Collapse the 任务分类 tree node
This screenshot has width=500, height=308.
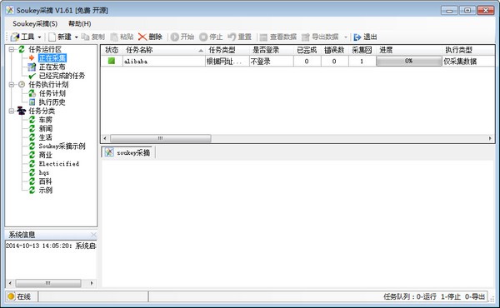click(12, 111)
